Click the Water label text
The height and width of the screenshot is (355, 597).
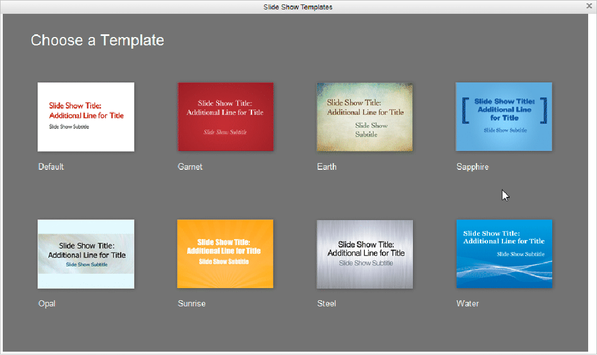tap(468, 304)
